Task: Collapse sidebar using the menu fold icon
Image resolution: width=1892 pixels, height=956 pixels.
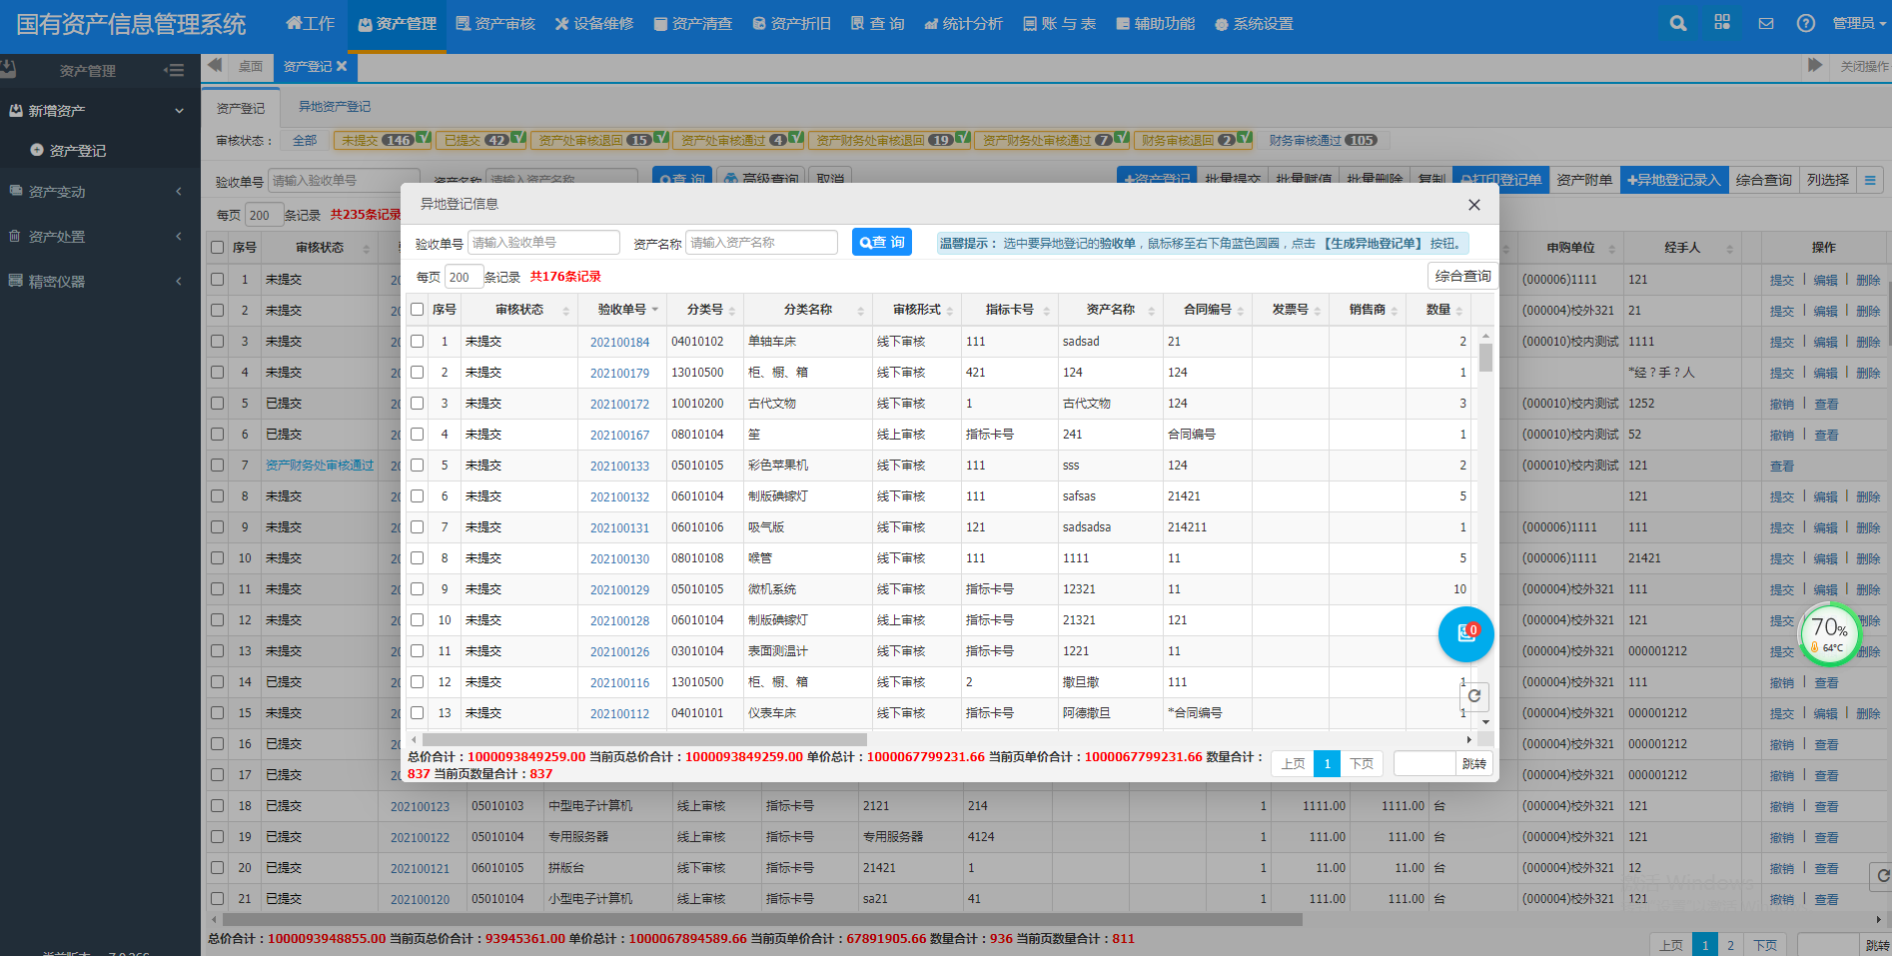Action: point(175,70)
